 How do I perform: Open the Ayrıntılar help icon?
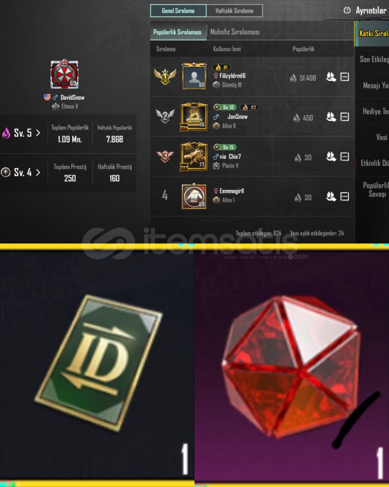[x=347, y=10]
